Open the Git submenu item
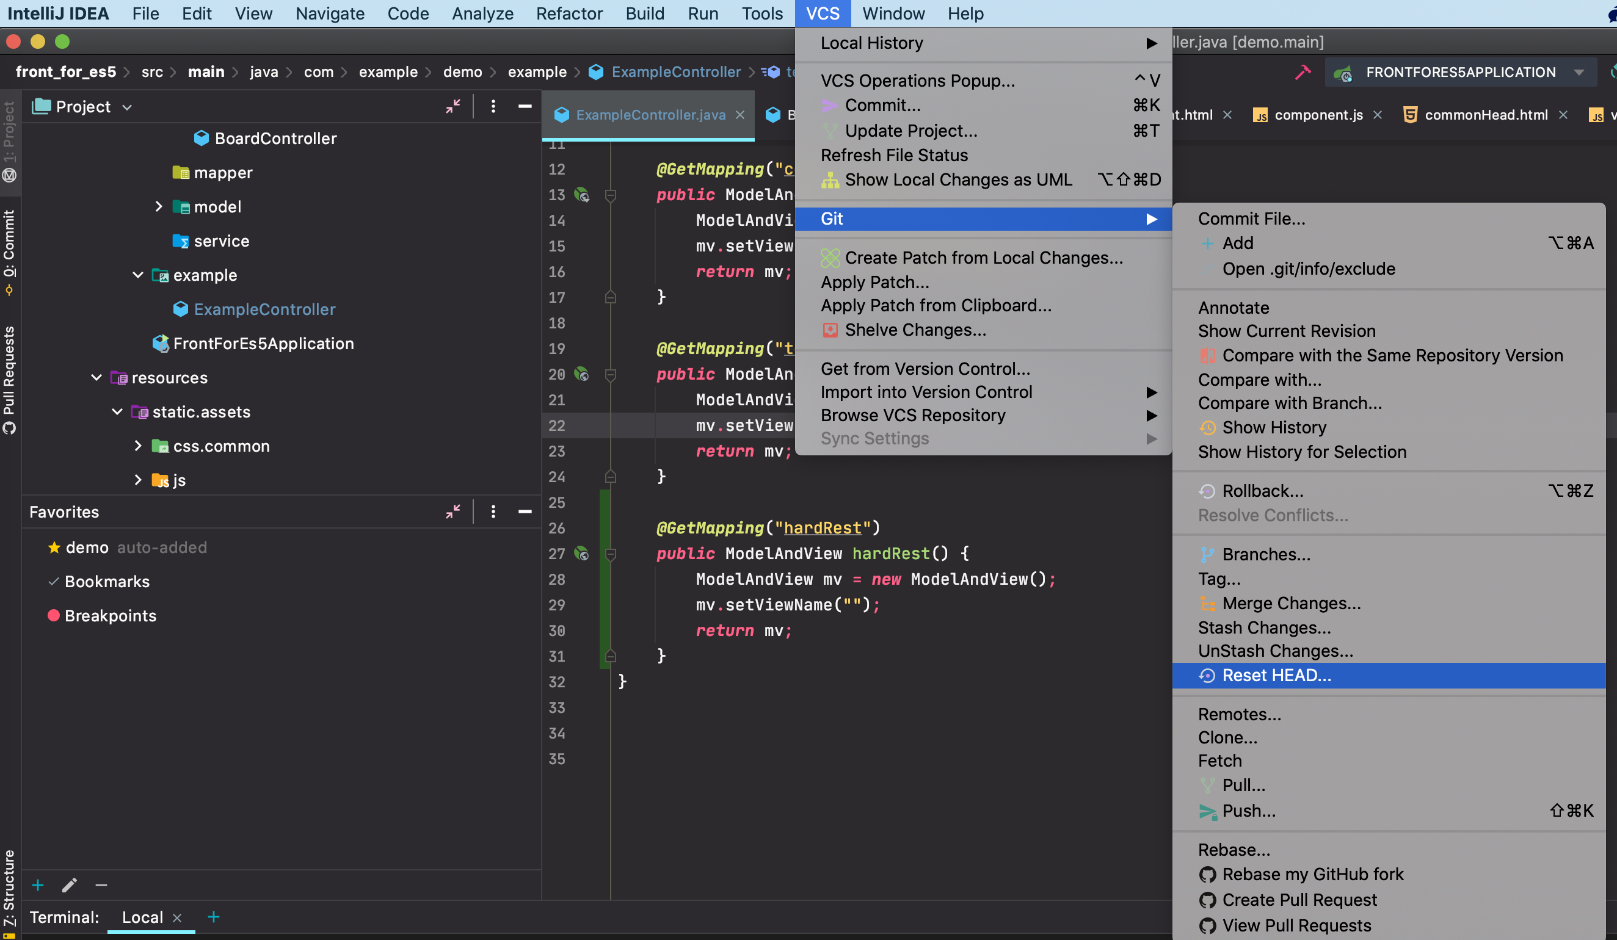Image resolution: width=1617 pixels, height=940 pixels. 983,219
